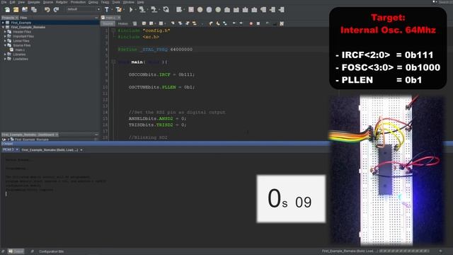
Task: Click the editor toggle breakpoint red icon
Action: 251,23
